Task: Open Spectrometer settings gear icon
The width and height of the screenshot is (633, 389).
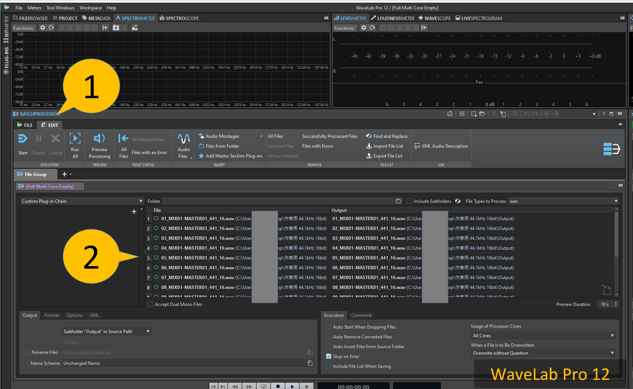Action: click(x=43, y=27)
